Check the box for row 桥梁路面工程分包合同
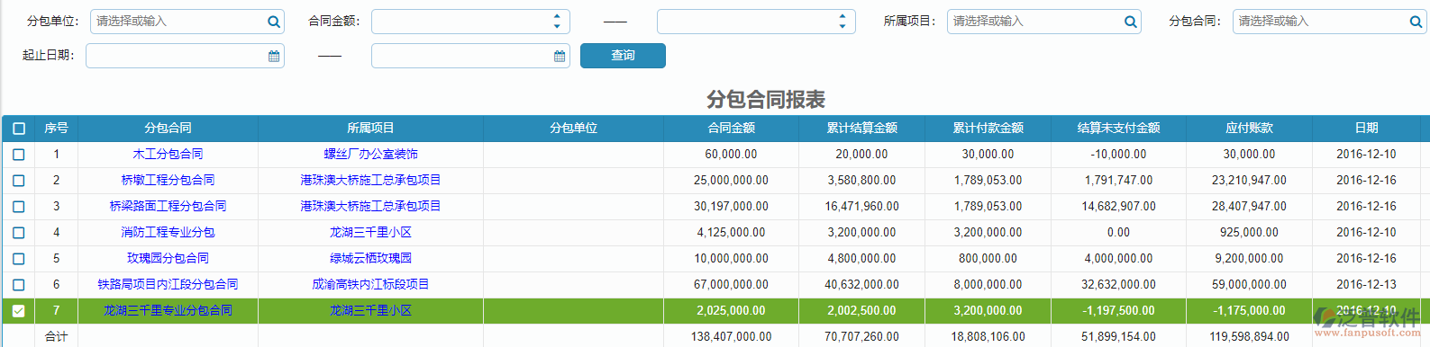This screenshot has width=1430, height=347. (19, 207)
